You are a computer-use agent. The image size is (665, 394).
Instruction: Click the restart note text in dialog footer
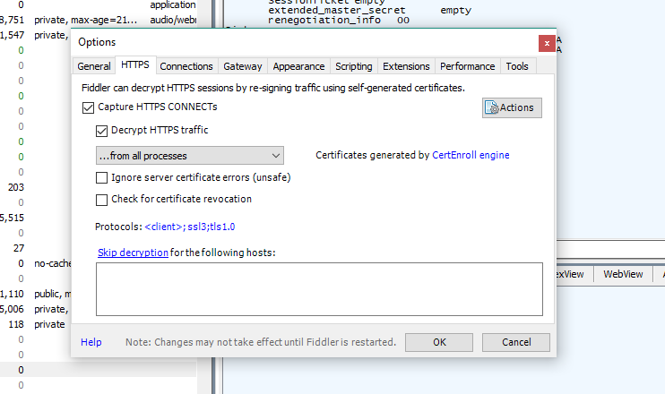261,342
